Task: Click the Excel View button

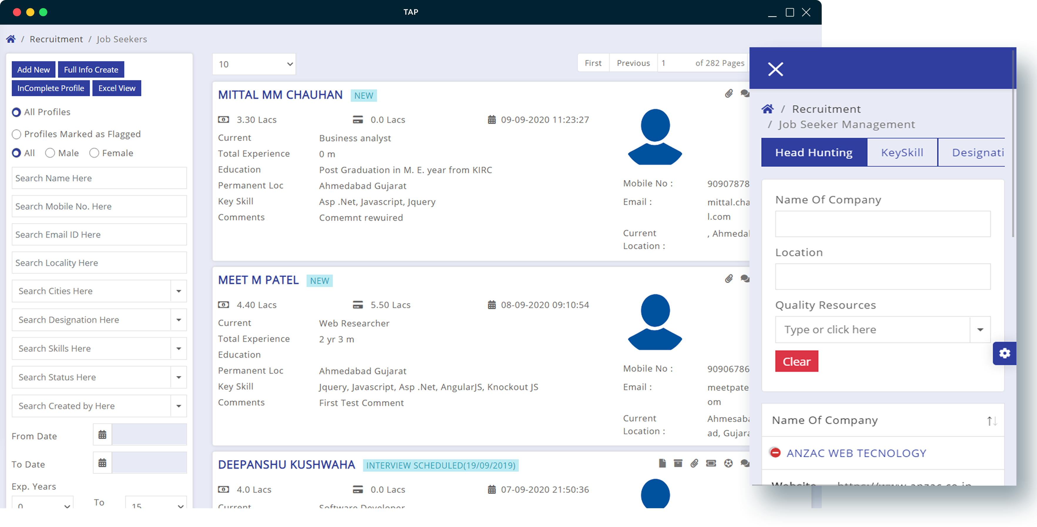Action: [117, 88]
